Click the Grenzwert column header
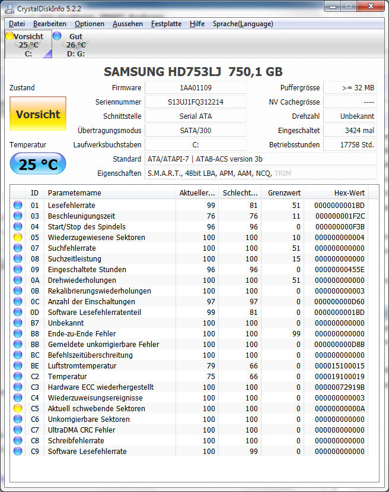 click(x=283, y=193)
